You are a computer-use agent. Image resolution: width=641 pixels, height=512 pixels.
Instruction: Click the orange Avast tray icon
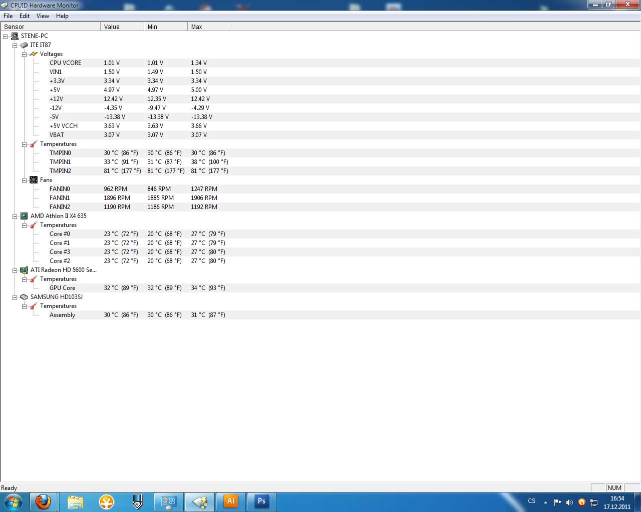(582, 502)
